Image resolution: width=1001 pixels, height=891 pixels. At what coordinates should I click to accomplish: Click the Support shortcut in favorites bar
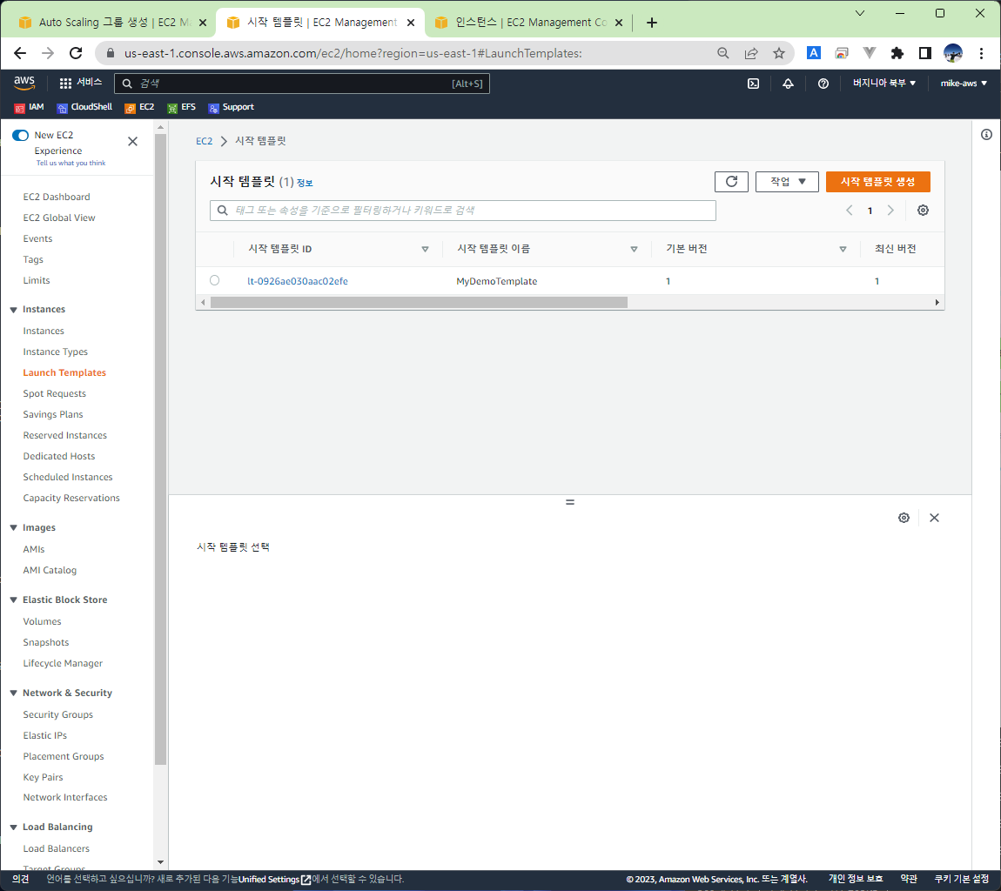[231, 107]
